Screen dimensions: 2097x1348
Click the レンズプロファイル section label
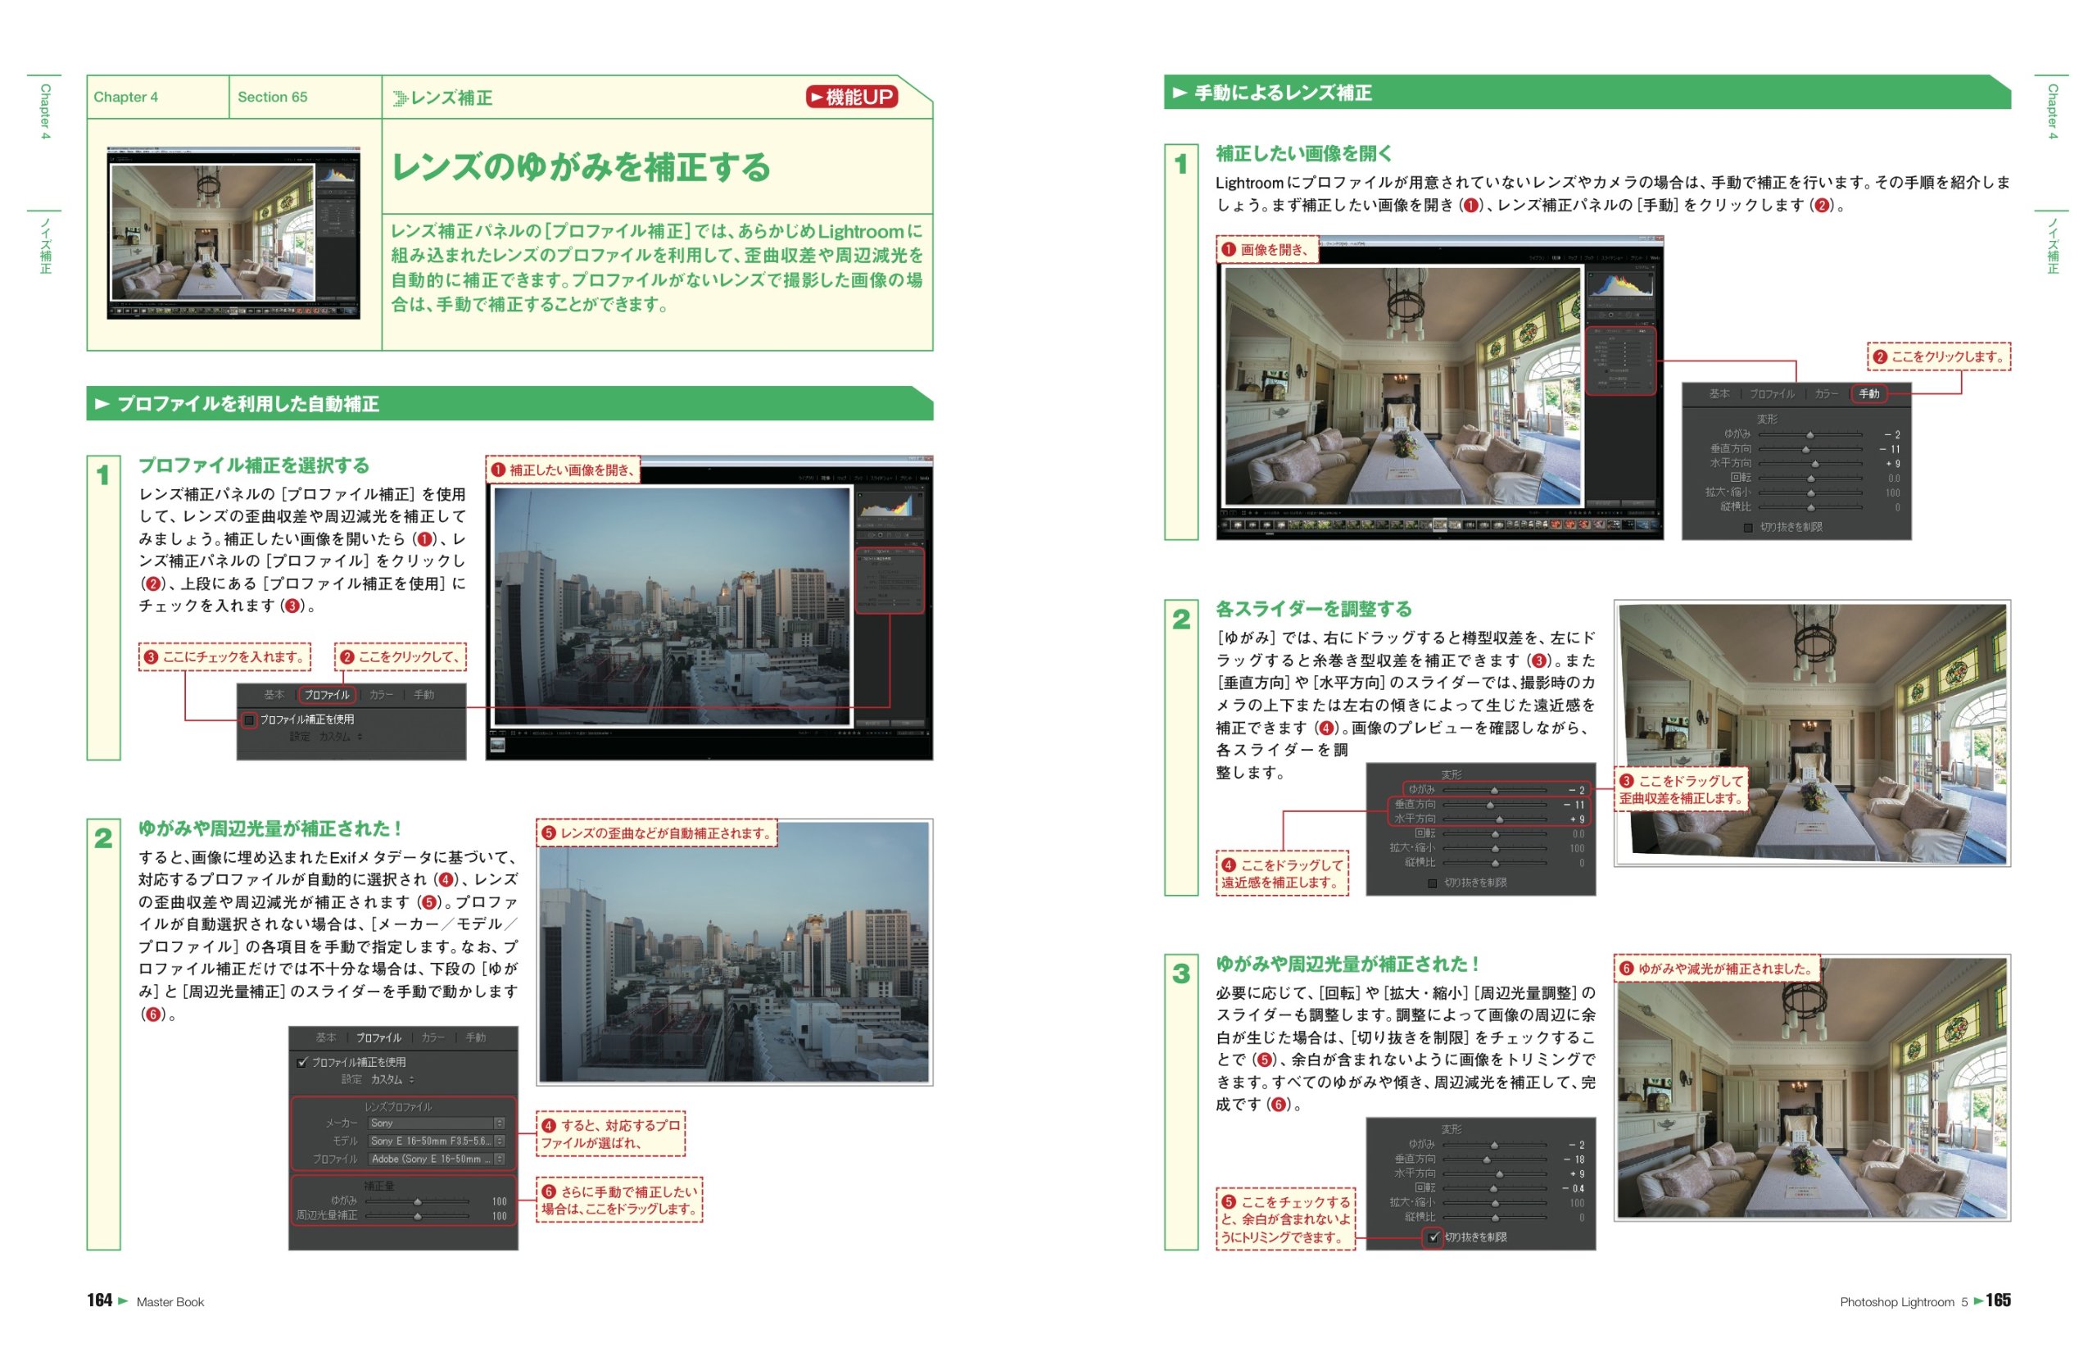pos(398,1106)
